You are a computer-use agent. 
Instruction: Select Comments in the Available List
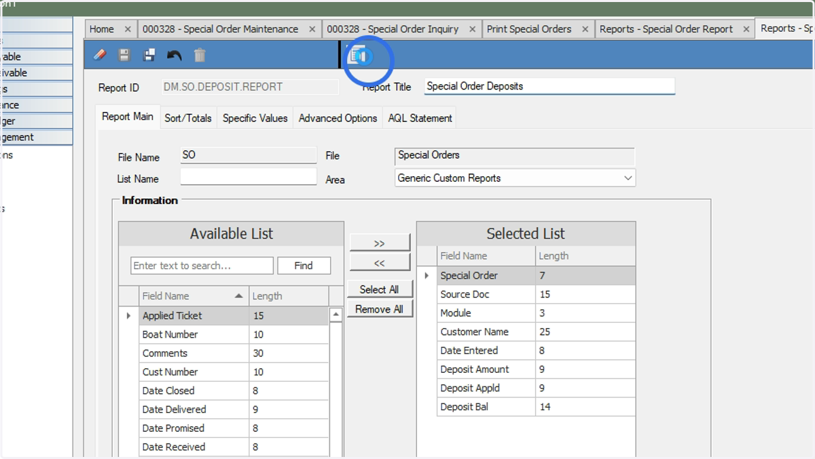tap(194, 353)
